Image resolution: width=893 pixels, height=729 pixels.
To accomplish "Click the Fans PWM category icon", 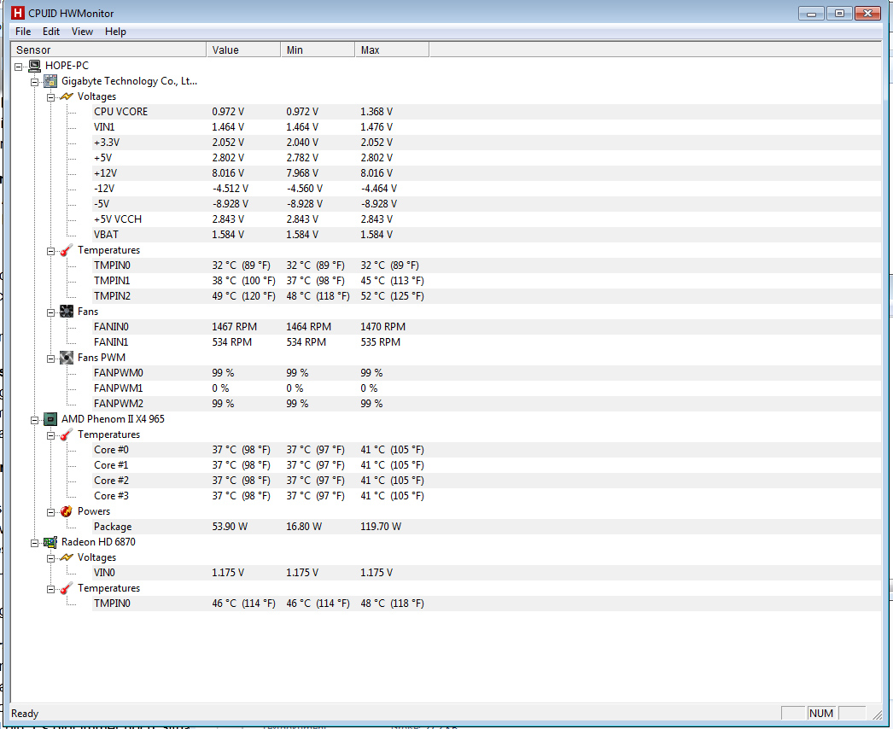I will pos(67,358).
